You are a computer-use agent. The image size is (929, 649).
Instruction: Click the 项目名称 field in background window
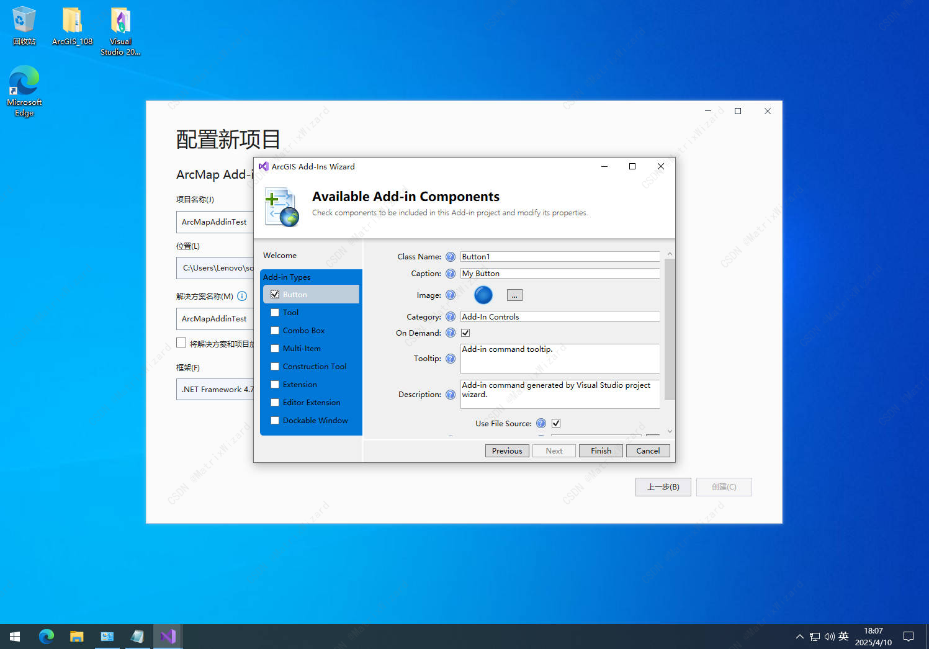click(x=215, y=222)
